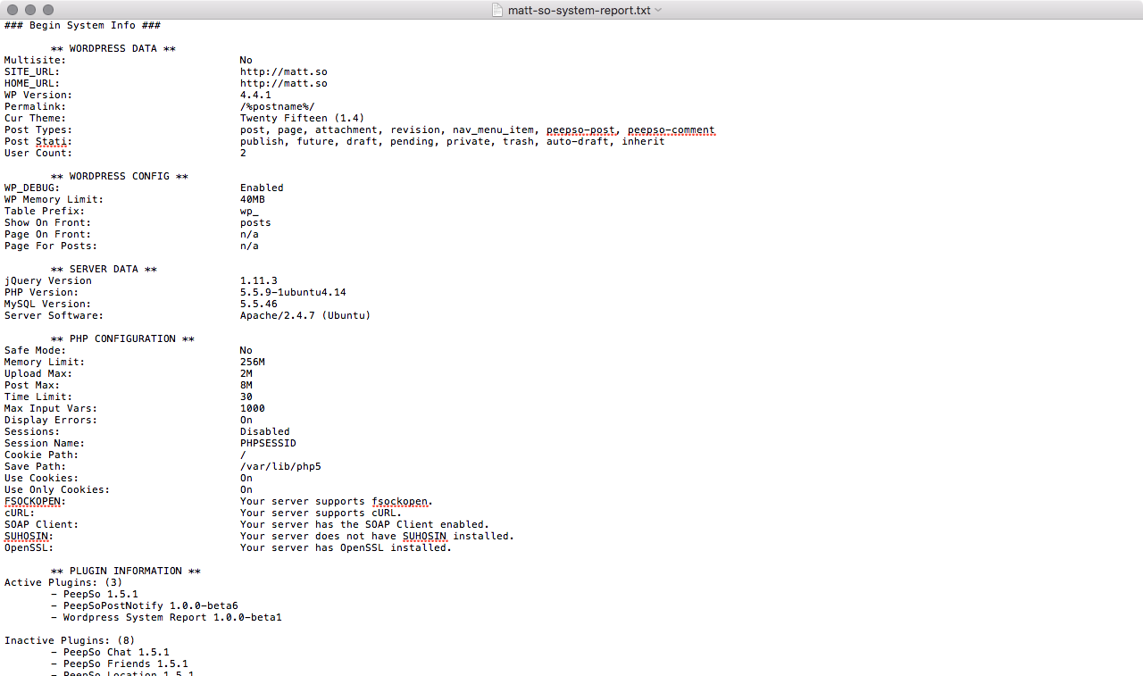Click the underlined word 'Stati'
This screenshot has height=676, width=1143.
tap(51, 141)
